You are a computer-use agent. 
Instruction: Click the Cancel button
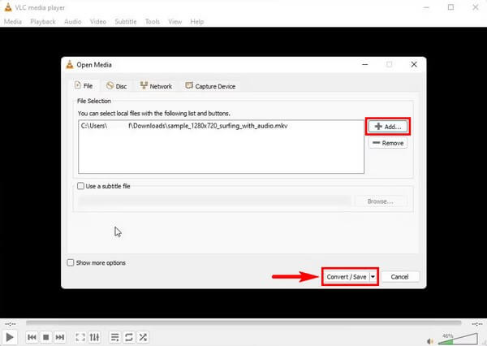point(399,277)
